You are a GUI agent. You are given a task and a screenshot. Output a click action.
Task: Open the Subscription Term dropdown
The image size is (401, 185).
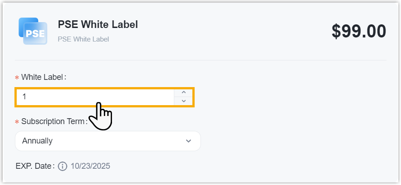click(107, 141)
